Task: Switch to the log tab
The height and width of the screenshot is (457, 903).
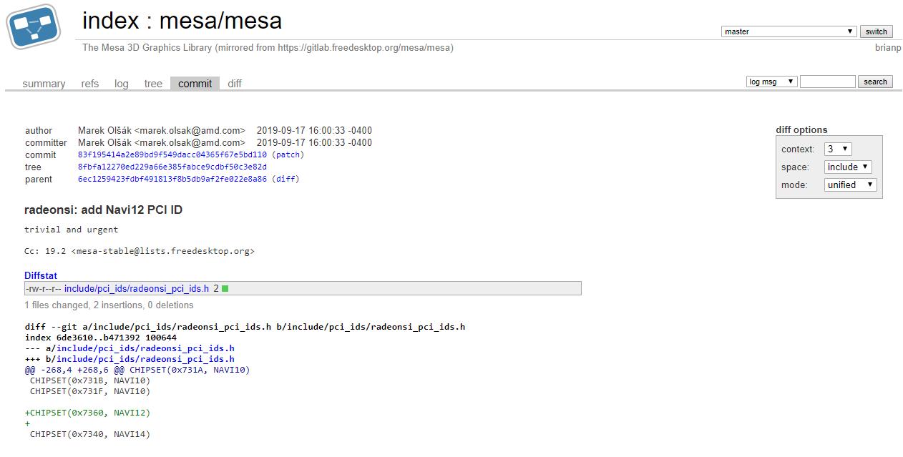Action: tap(122, 84)
